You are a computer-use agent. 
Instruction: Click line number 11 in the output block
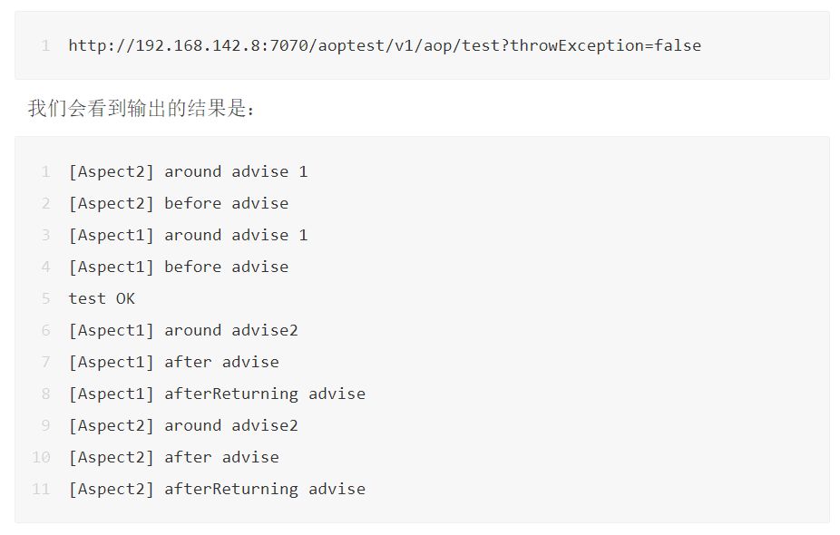point(42,489)
